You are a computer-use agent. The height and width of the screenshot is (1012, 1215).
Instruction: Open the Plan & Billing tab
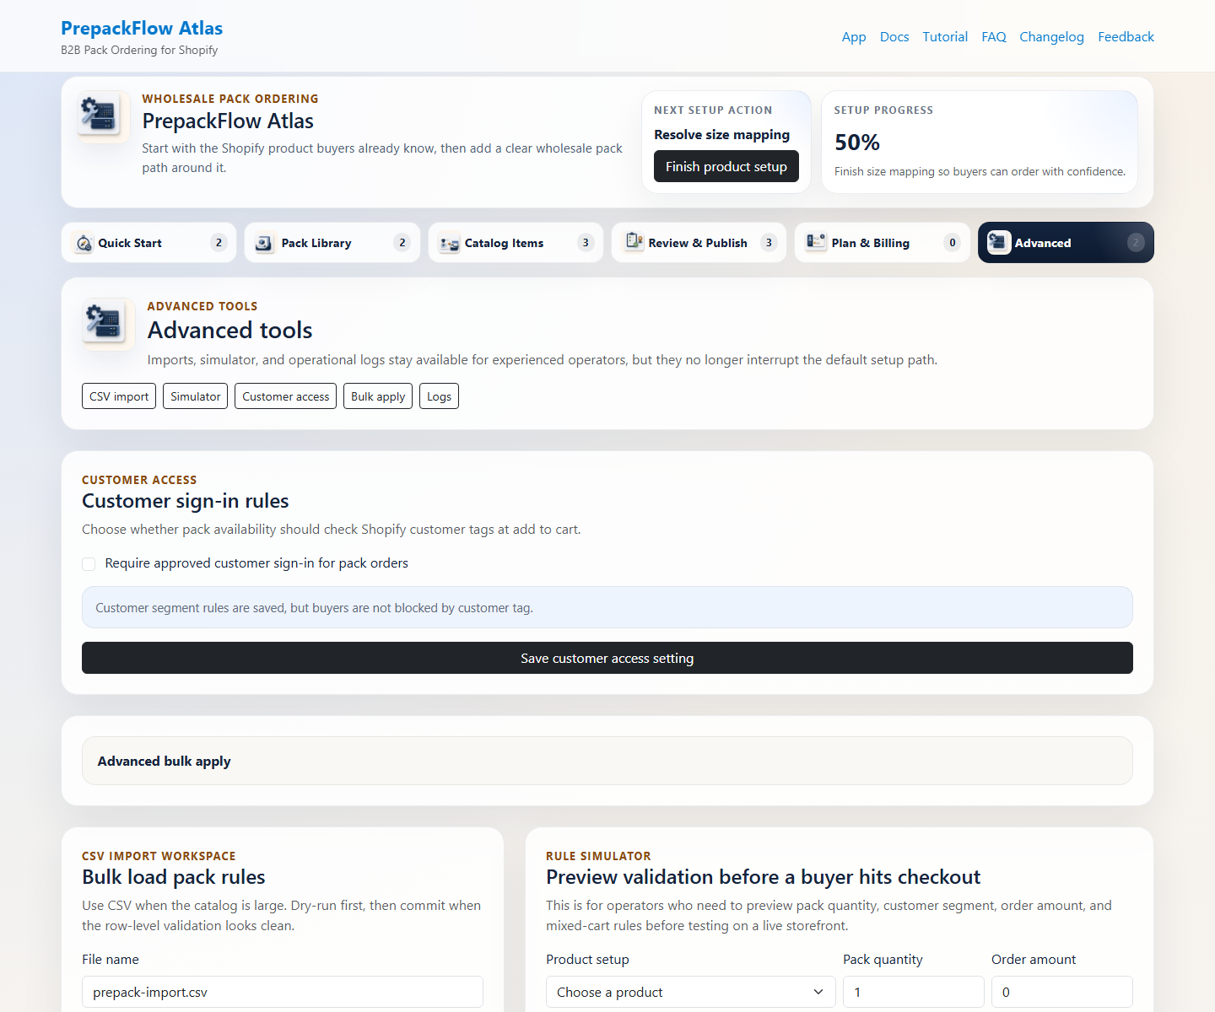883,243
